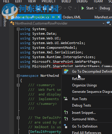112x134 pixels.
Task: Click the class icon beside Northwind.CustomerRowProvider
Action: click(x=12, y=23)
